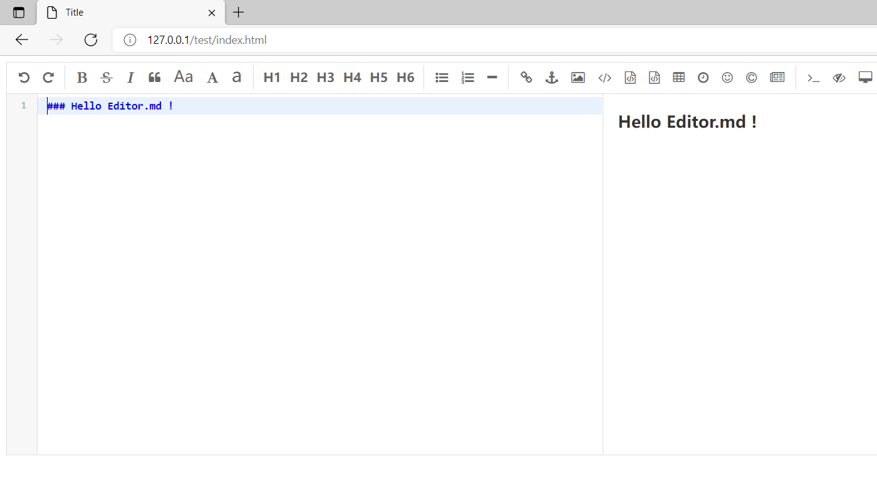Viewport: 877px width, 499px height.
Task: Open the tab actions menu icon
Action: [19, 13]
